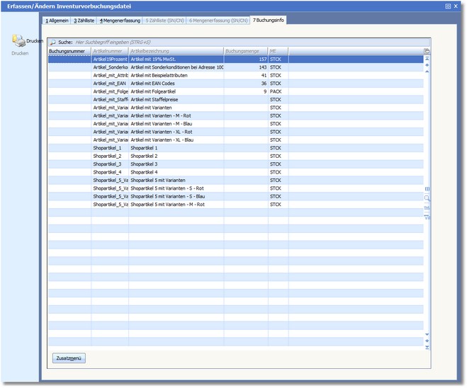Sort by the Buchungsmenge column header
Viewport: 467px width, 388px height.
pos(244,52)
